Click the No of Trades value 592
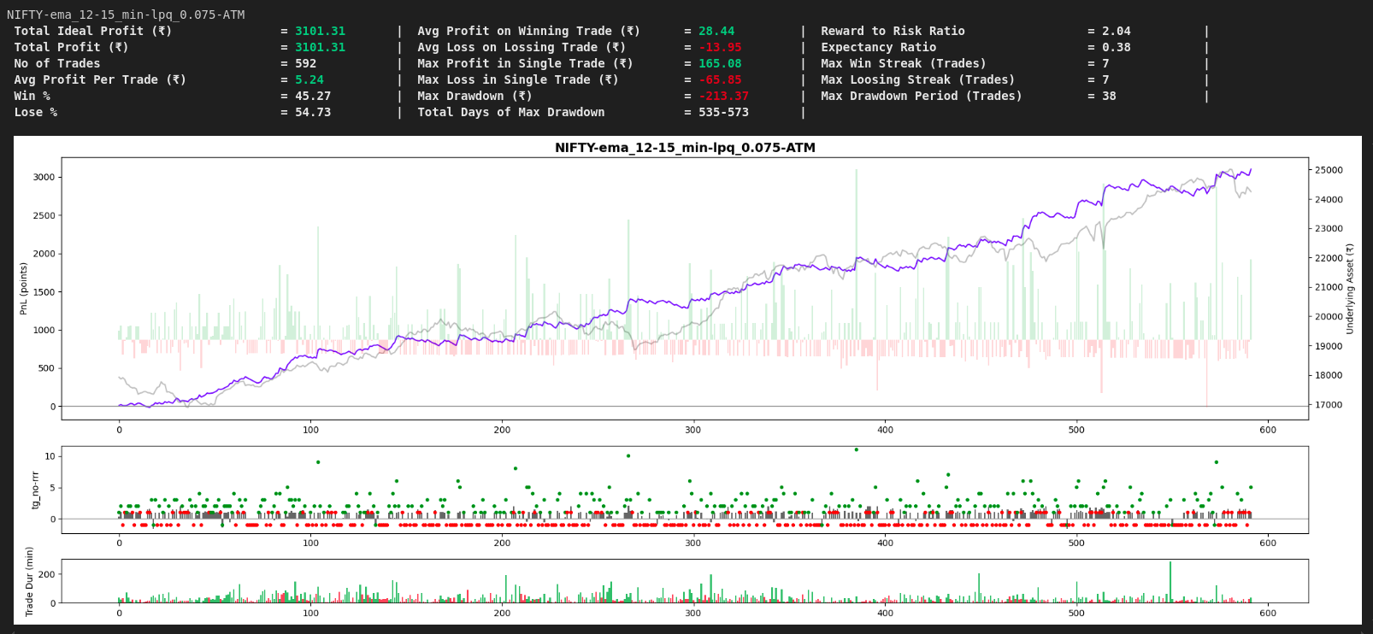The height and width of the screenshot is (634, 1373). 305,63
